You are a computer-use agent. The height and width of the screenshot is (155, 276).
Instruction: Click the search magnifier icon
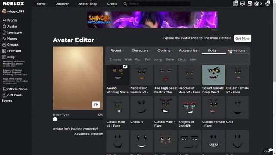tap(125, 4)
